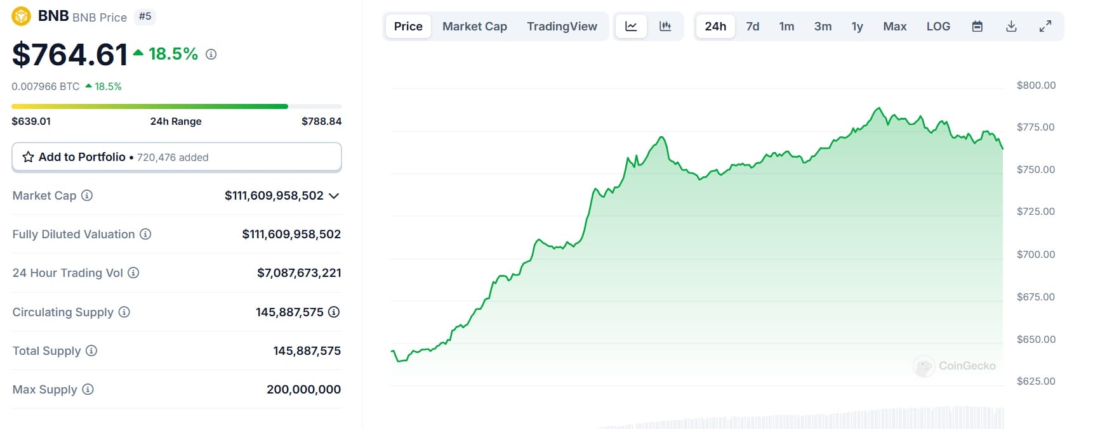
Task: Toggle LOG scale on chart
Action: click(938, 27)
